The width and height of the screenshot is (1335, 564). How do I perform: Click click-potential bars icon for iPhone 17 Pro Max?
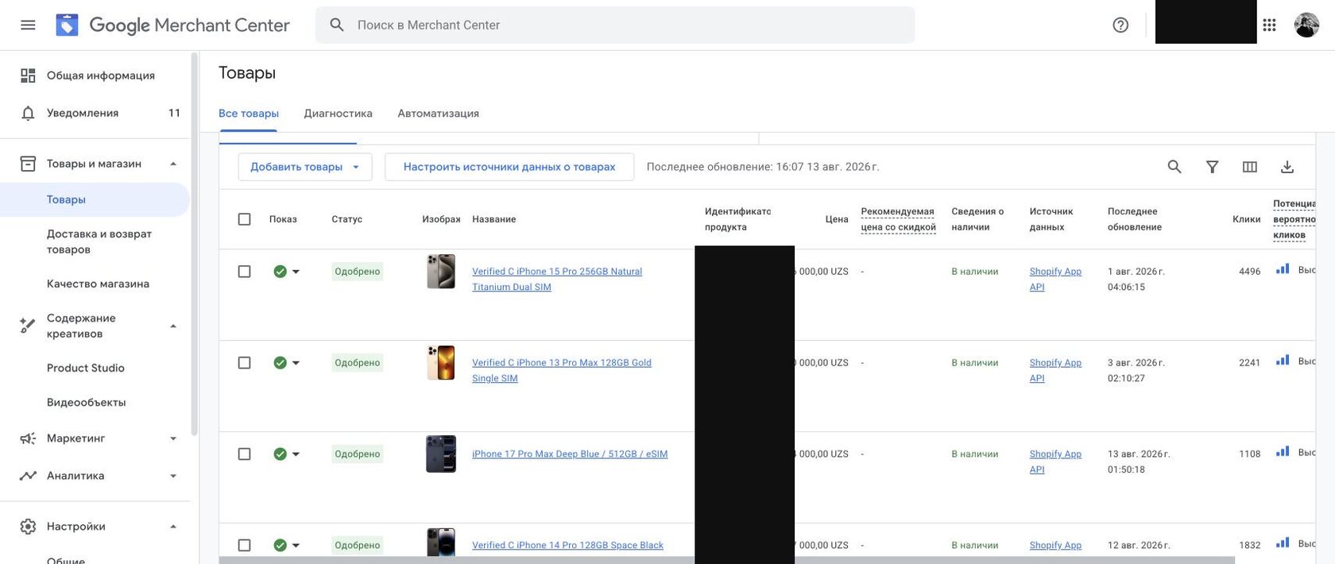point(1282,452)
